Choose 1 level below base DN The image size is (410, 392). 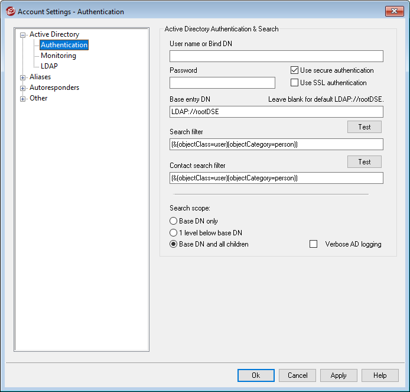[174, 233]
